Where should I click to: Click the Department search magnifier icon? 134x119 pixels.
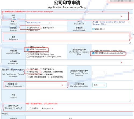tap(129, 22)
